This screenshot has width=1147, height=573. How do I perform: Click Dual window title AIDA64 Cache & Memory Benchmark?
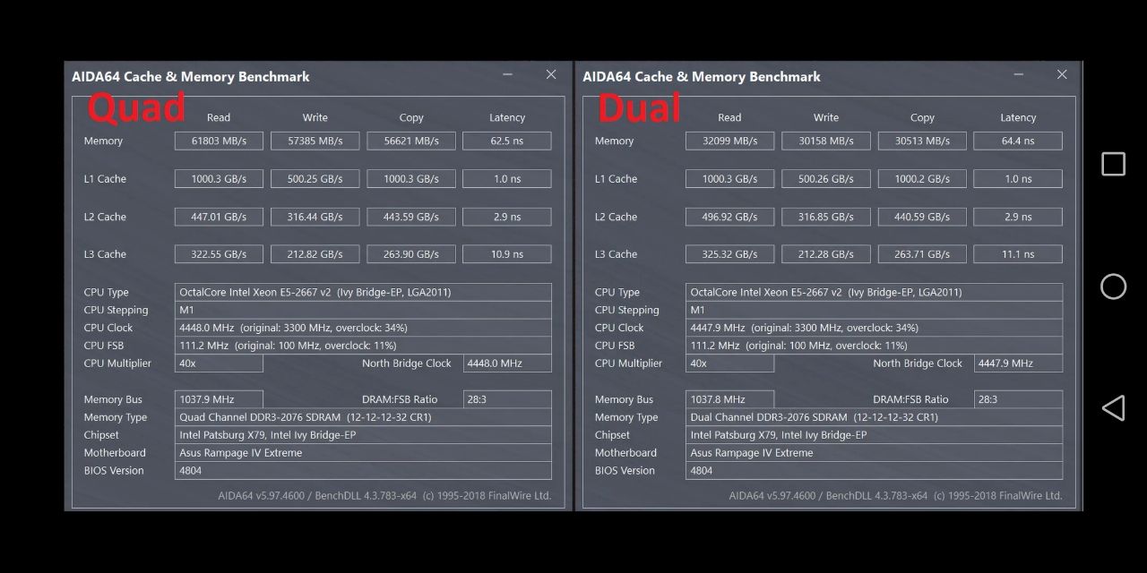click(x=702, y=77)
